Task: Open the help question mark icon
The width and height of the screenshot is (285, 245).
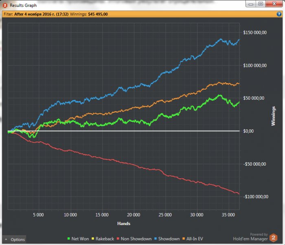Action: click(x=279, y=14)
